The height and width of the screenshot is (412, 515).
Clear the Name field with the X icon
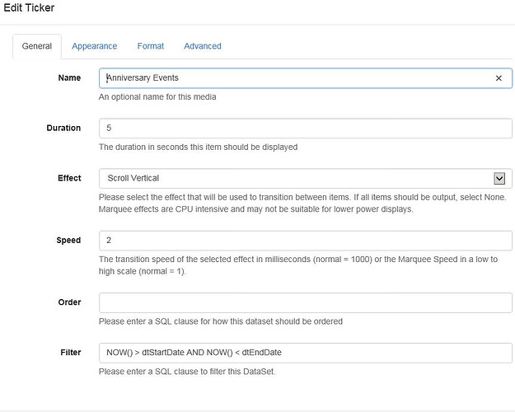pos(499,78)
